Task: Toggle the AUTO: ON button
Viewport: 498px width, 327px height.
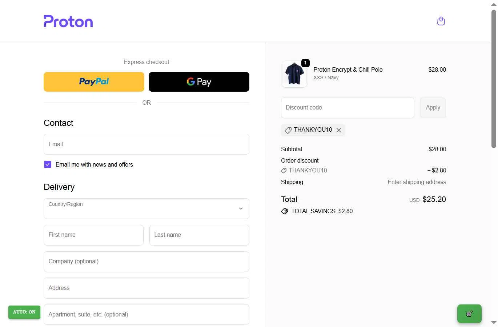Action: click(24, 312)
